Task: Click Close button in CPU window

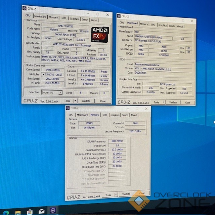Action: pyautogui.click(x=103, y=101)
